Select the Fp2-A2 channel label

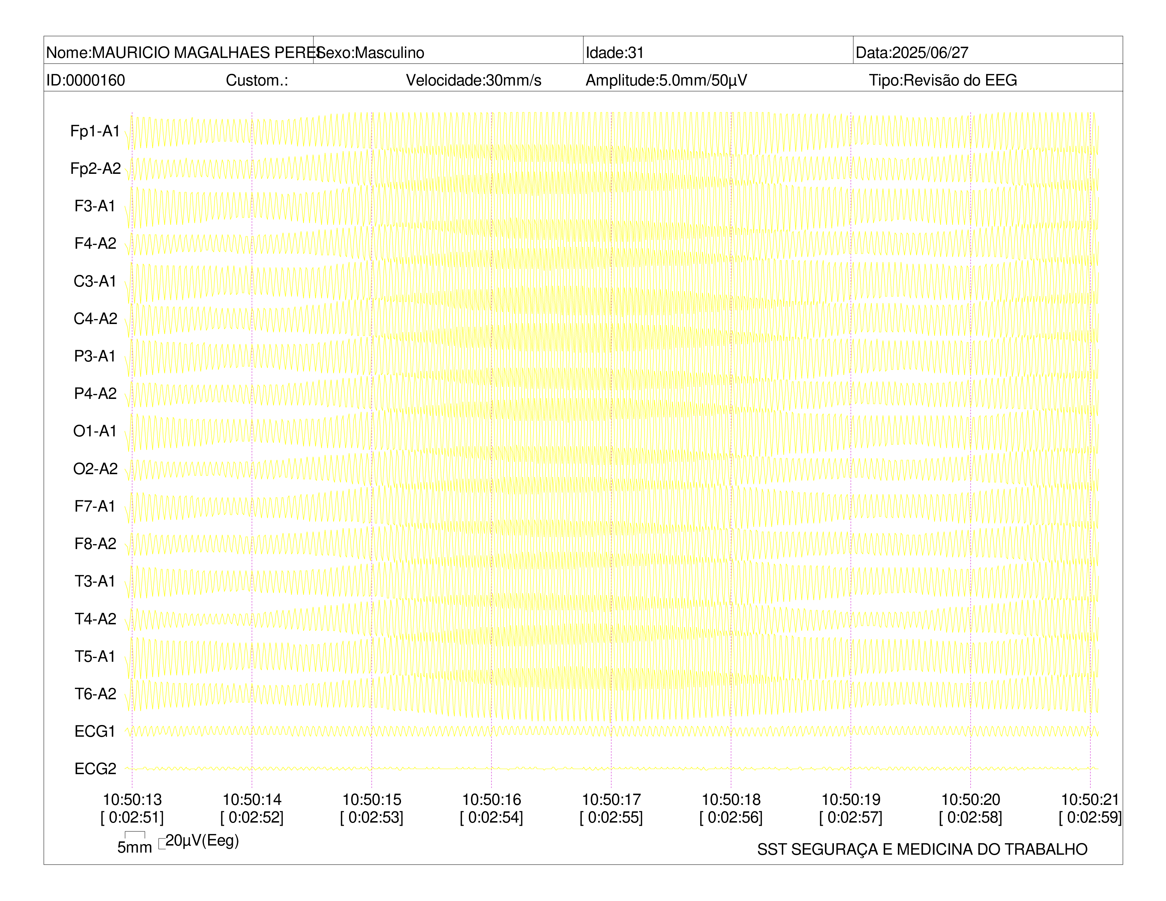(95, 168)
